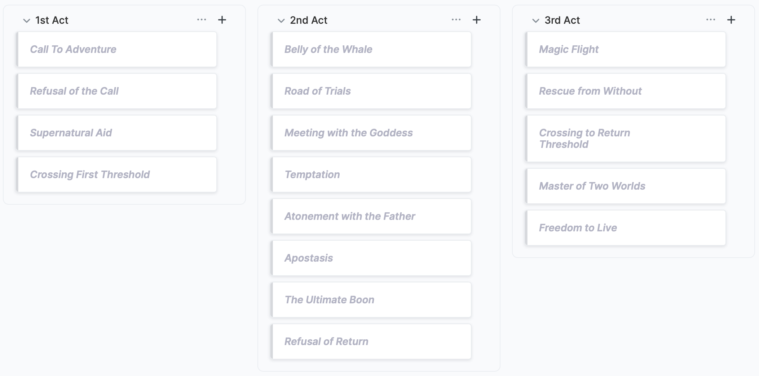759x376 pixels.
Task: Open the Belly of the Whale card
Action: click(371, 49)
